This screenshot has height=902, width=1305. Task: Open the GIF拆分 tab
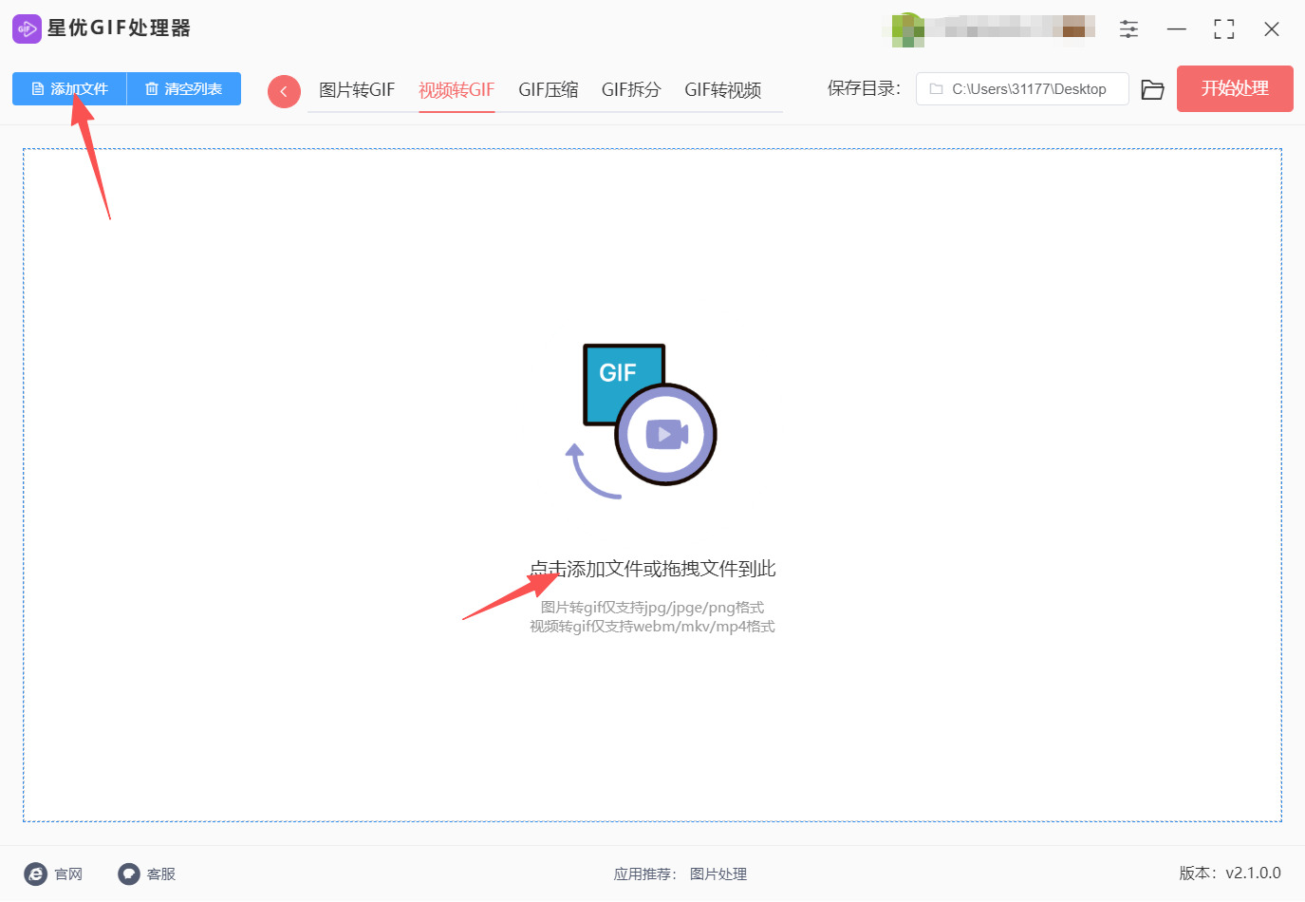click(x=631, y=90)
